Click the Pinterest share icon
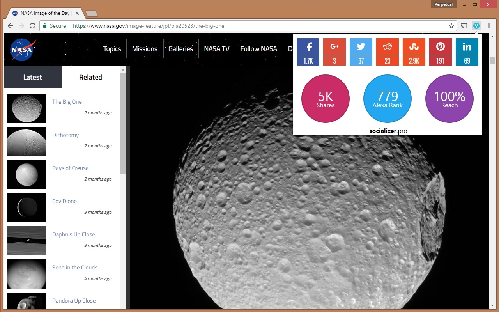The width and height of the screenshot is (499, 312). 441,47
